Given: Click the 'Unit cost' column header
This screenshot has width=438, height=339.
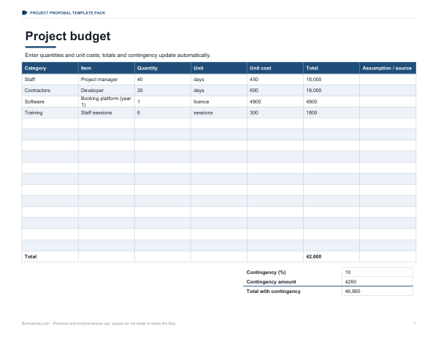Looking at the screenshot, I should coord(275,68).
